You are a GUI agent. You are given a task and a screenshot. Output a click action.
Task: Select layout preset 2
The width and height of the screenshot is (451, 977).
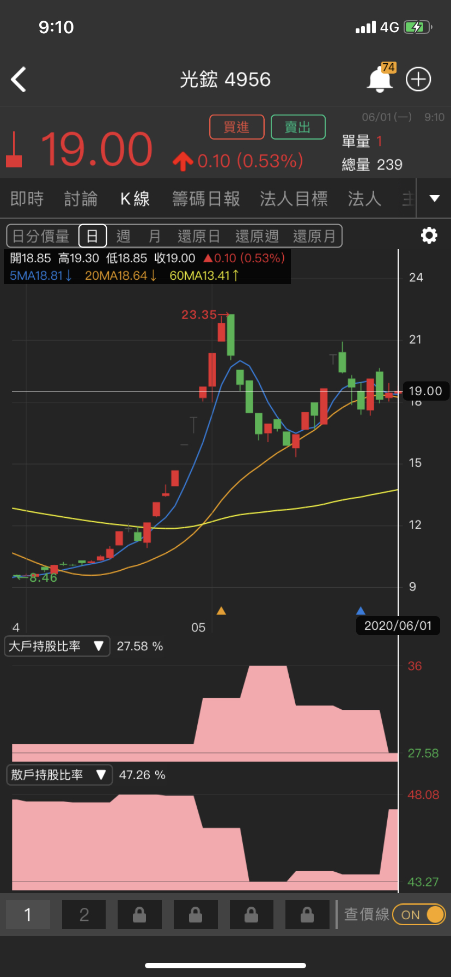(x=84, y=914)
